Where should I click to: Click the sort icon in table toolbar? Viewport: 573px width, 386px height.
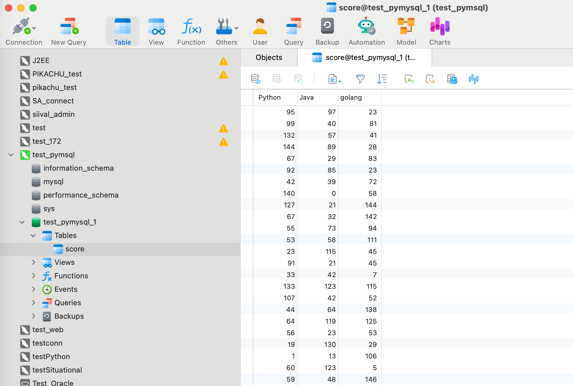[x=382, y=79]
